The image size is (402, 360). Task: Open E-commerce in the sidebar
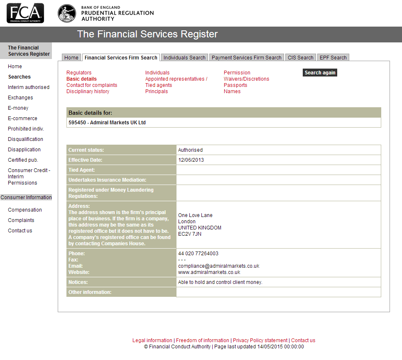pos(22,118)
